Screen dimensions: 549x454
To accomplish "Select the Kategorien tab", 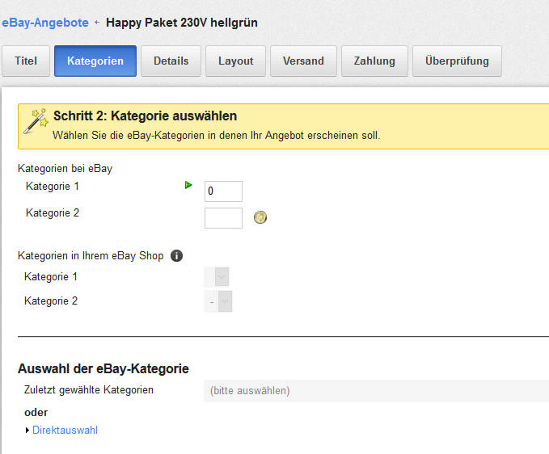I will point(95,61).
